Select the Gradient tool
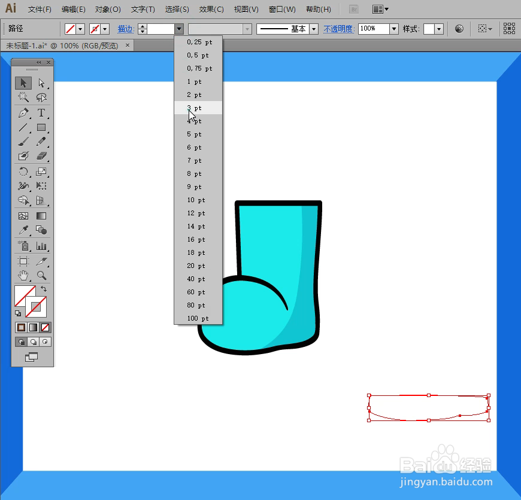The width and height of the screenshot is (521, 500). tap(41, 216)
